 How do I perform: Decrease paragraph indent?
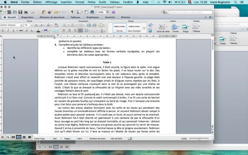pos(89,25)
